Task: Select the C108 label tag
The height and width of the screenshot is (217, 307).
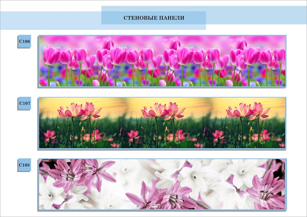Action: pos(24,165)
